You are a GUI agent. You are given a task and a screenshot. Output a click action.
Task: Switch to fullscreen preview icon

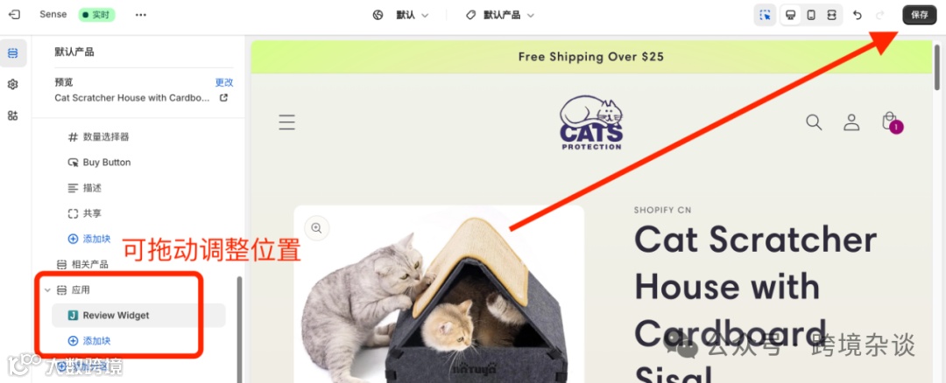tap(831, 15)
